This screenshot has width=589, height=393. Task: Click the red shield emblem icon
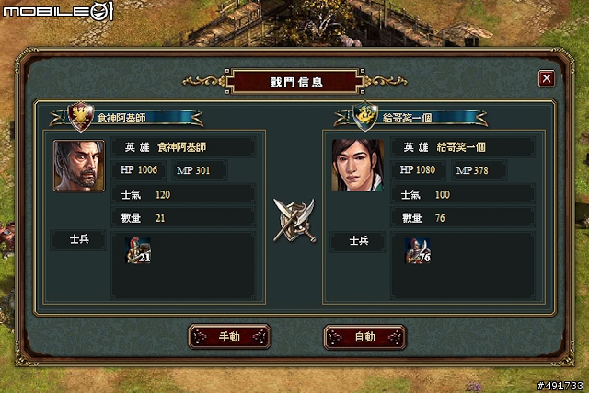(80, 117)
